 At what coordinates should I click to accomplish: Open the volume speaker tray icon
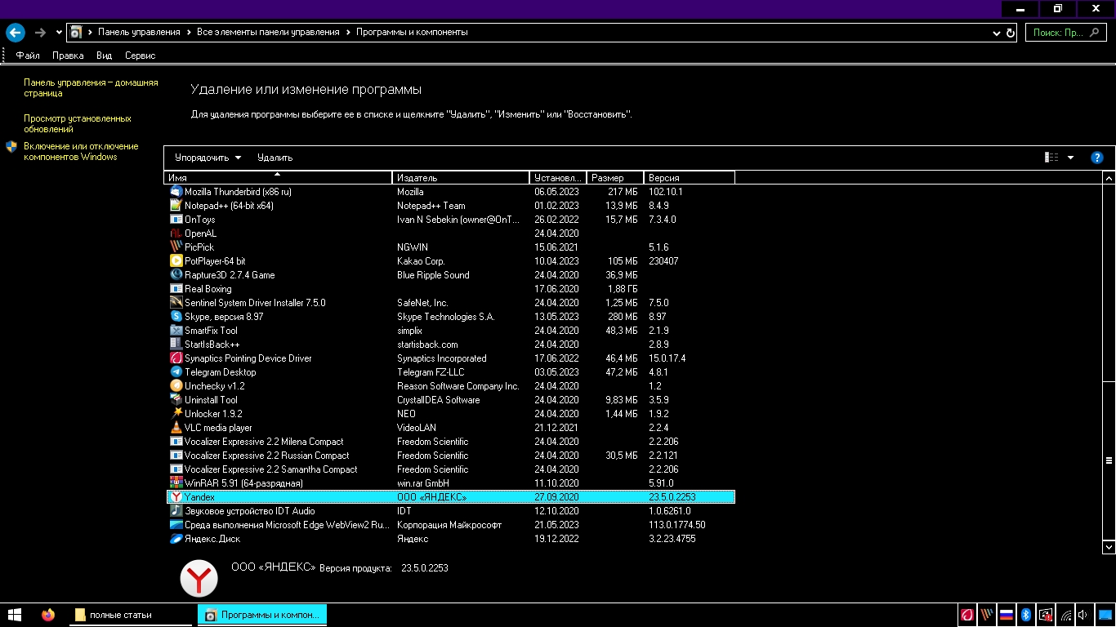pyautogui.click(x=1083, y=615)
